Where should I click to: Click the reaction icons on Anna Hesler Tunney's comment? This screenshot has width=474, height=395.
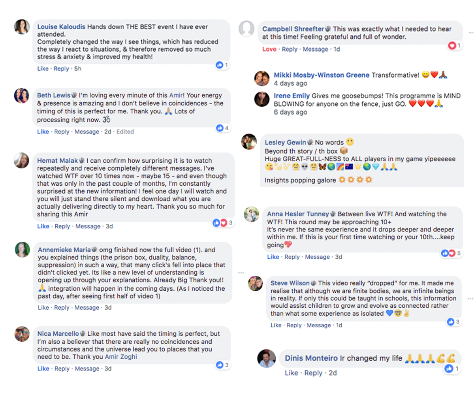pos(448,253)
